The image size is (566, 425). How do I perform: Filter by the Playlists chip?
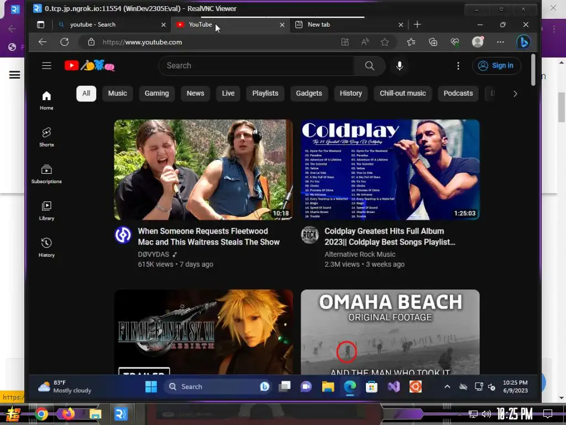(265, 94)
